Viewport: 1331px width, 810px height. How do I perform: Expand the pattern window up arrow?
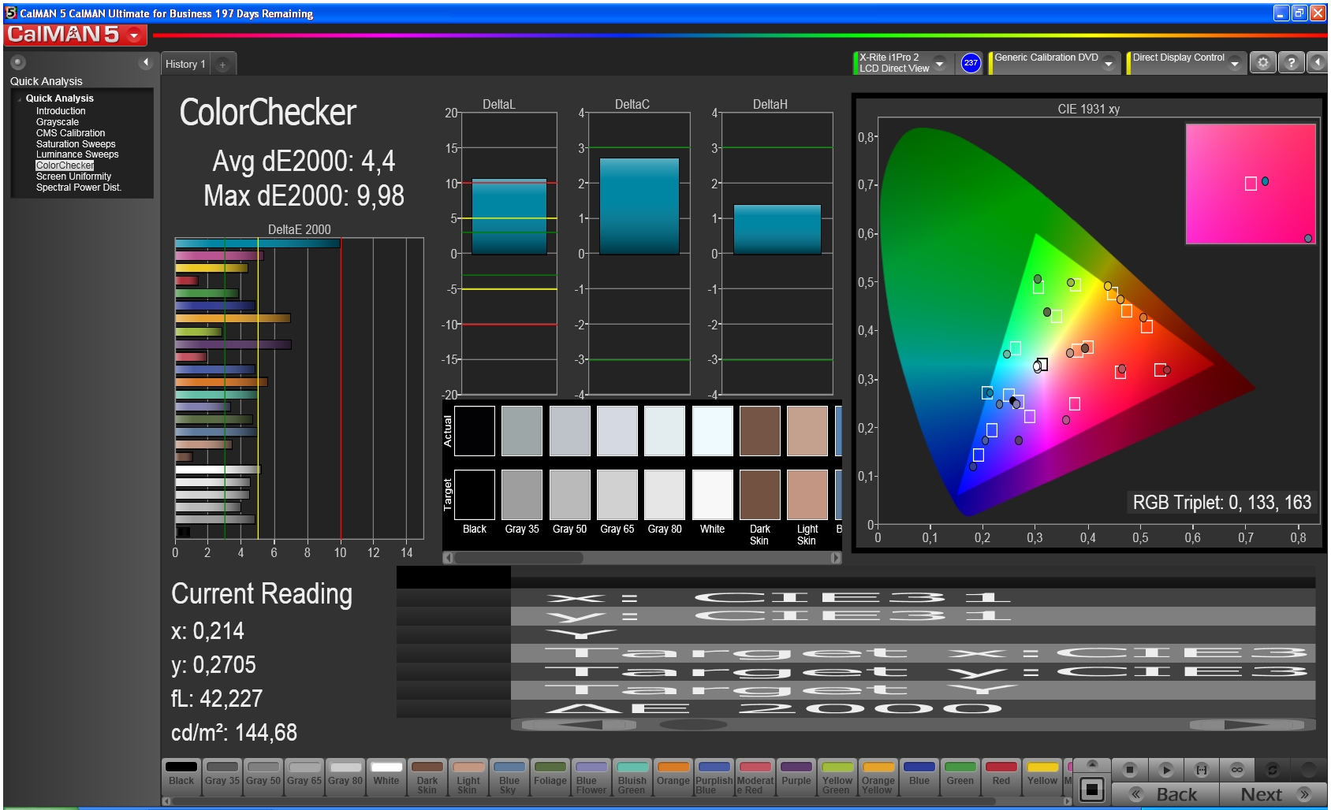click(x=1092, y=764)
